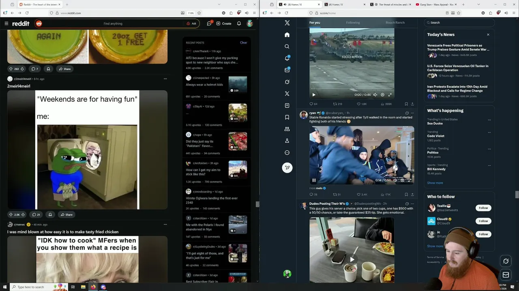This screenshot has height=291, width=519.
Task: Downvote the 2meirl4meirl post
Action: tap(23, 215)
